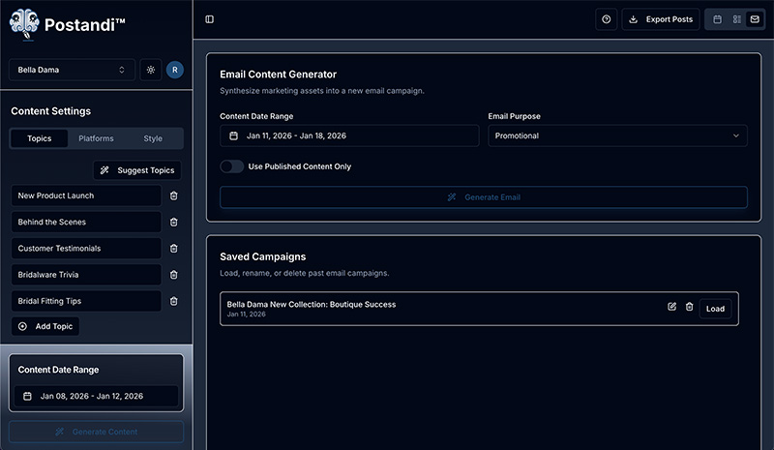Open the Bella Dama brand selector
Viewport: 774px width, 450px height.
[x=73, y=70]
